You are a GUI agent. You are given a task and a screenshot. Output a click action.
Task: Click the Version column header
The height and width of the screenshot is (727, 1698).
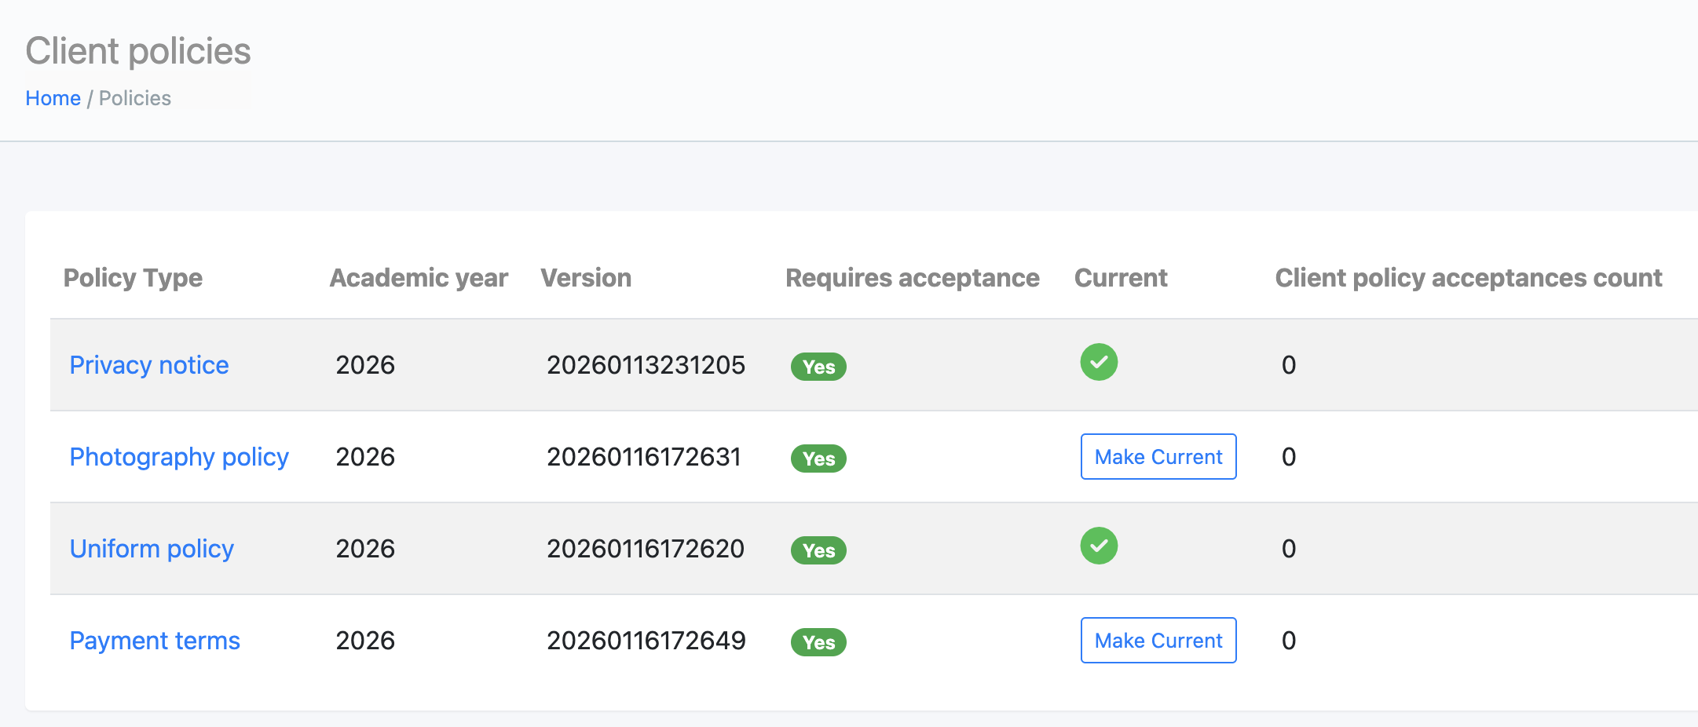pos(586,278)
